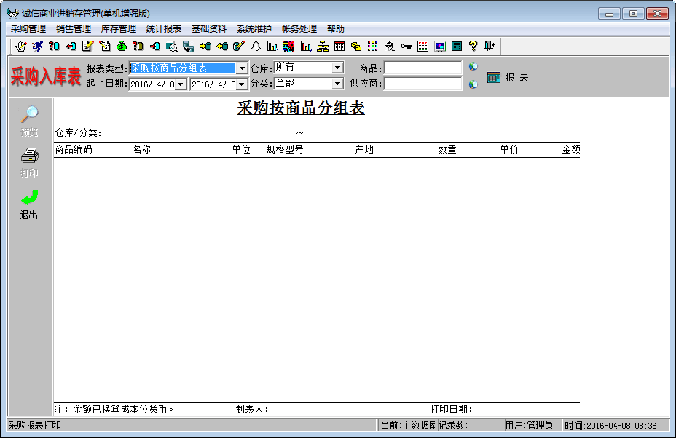Click the green 退出 arrow icon
The height and width of the screenshot is (438, 676).
coord(29,198)
